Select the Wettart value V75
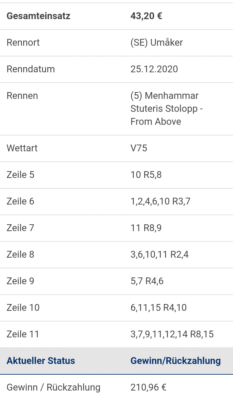 (x=139, y=148)
